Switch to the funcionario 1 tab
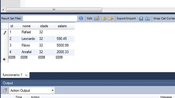This screenshot has width=175, height=98. (x=12, y=75)
